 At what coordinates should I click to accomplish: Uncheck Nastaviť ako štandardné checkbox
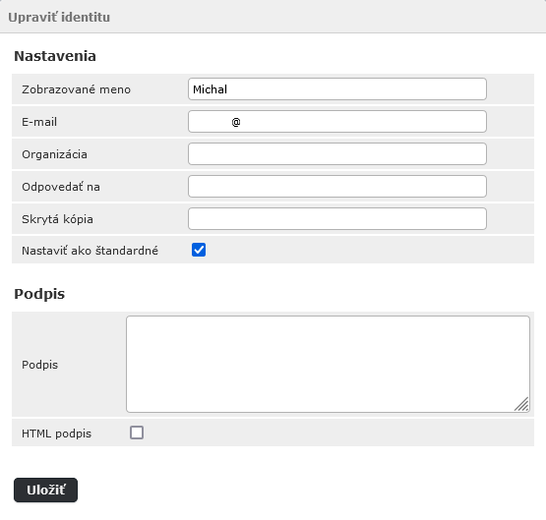pyautogui.click(x=199, y=250)
